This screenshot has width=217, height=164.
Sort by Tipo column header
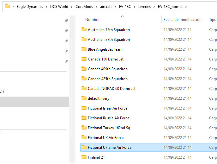point(212,20)
